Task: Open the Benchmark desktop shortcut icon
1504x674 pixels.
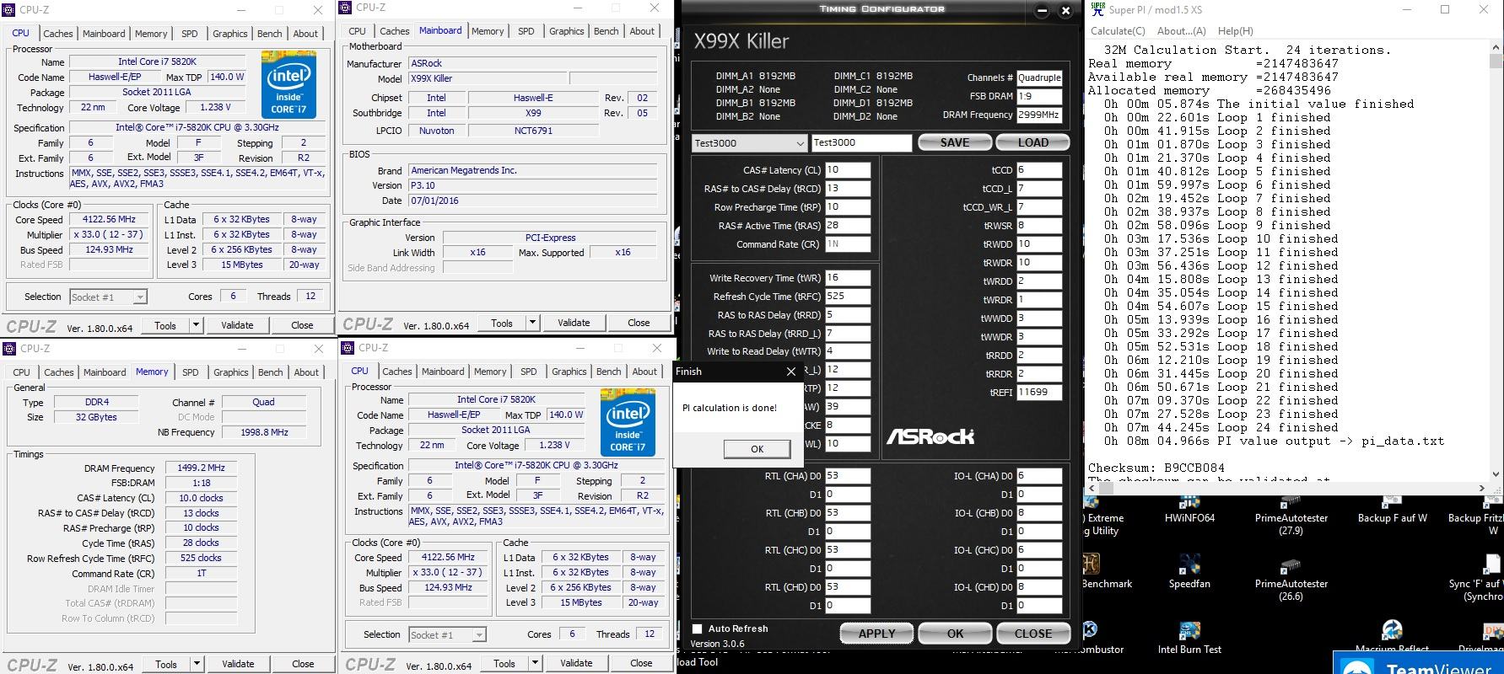Action: coord(1091,564)
